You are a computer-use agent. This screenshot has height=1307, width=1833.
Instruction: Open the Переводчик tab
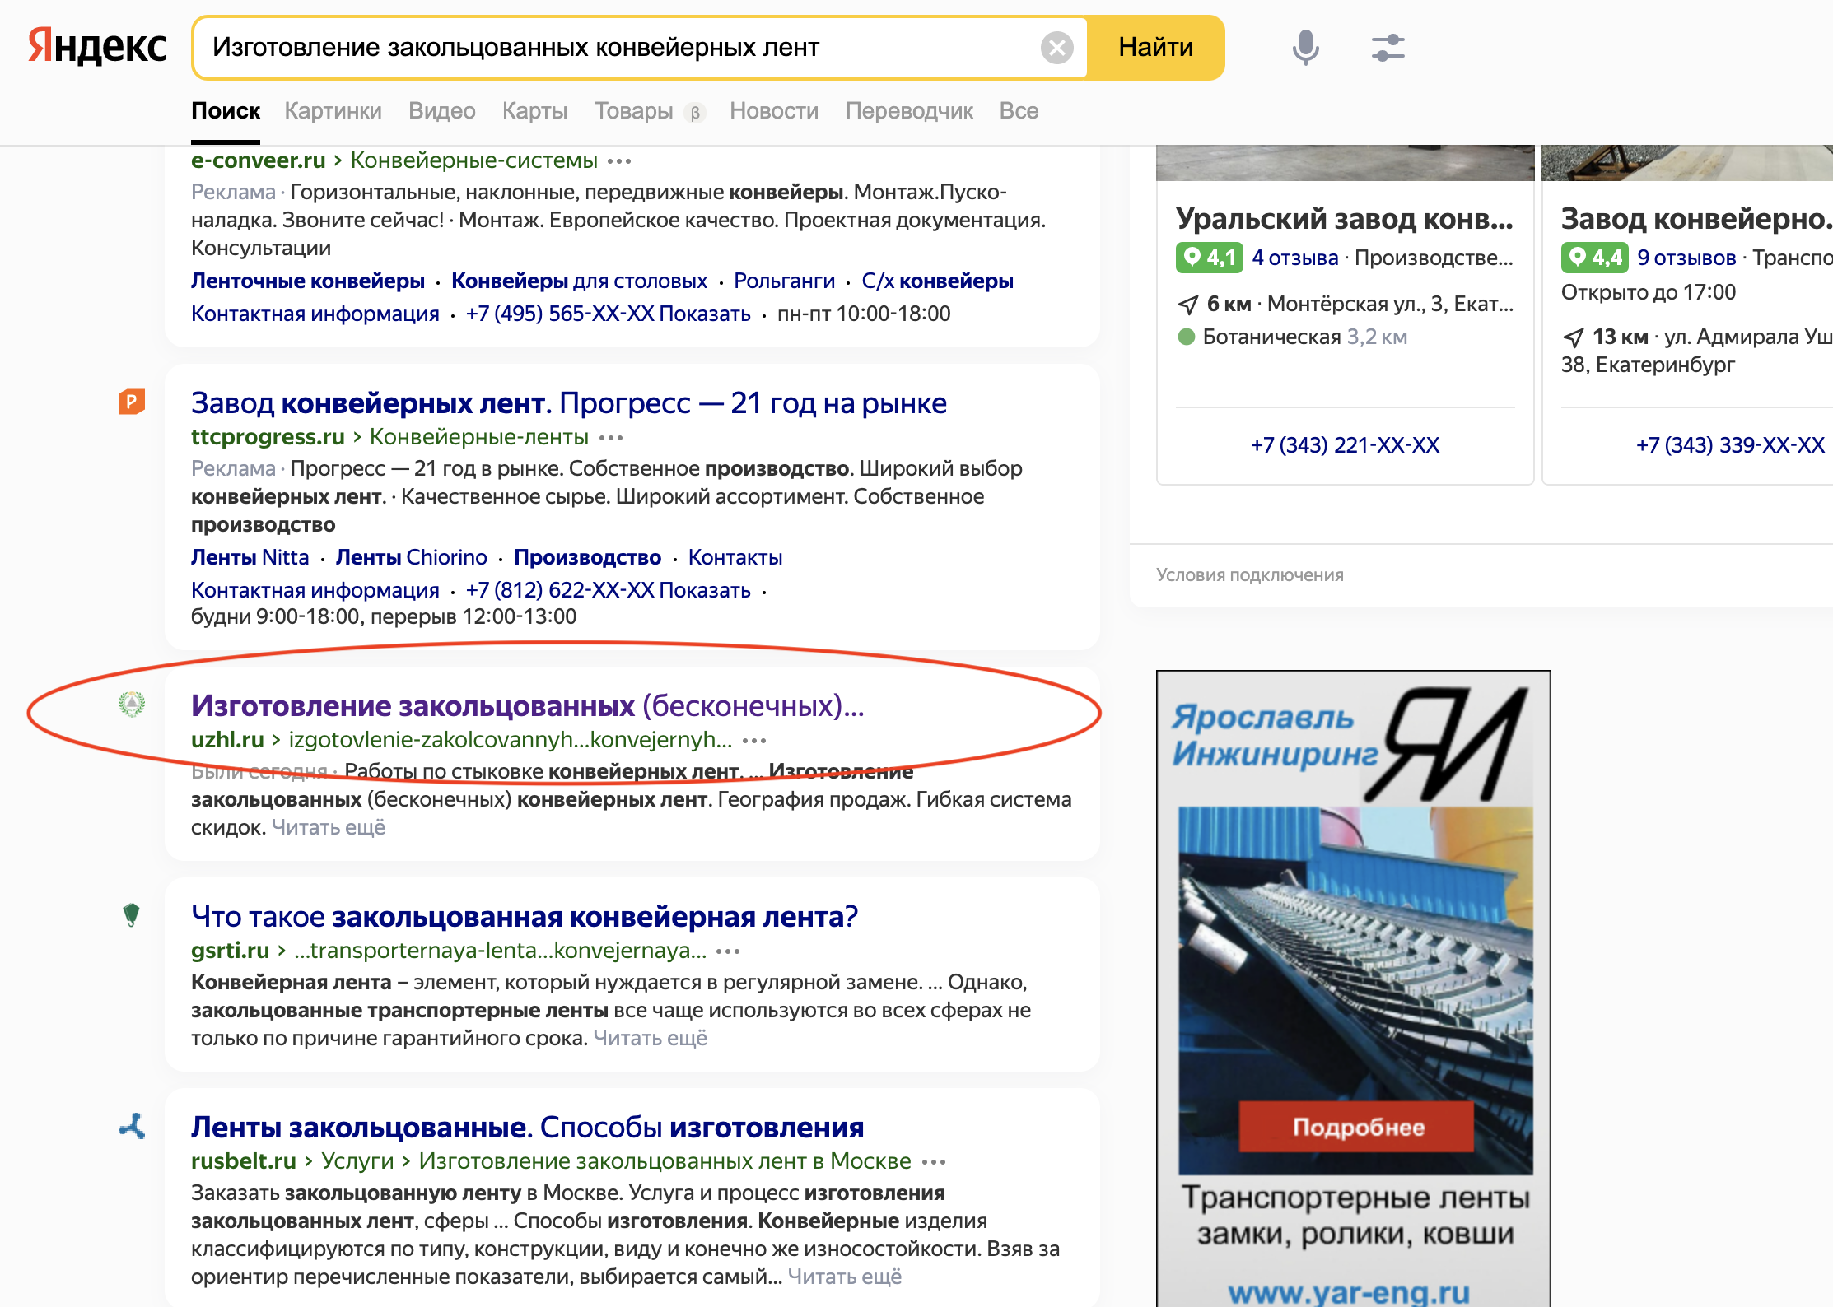click(909, 111)
